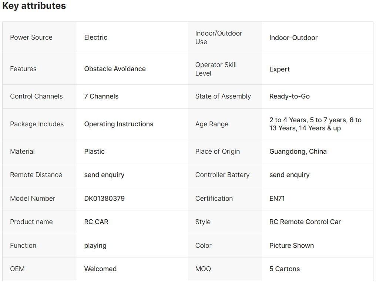The image size is (376, 283).
Task: Click the Indoor-Outdoor value
Action: [x=293, y=38]
